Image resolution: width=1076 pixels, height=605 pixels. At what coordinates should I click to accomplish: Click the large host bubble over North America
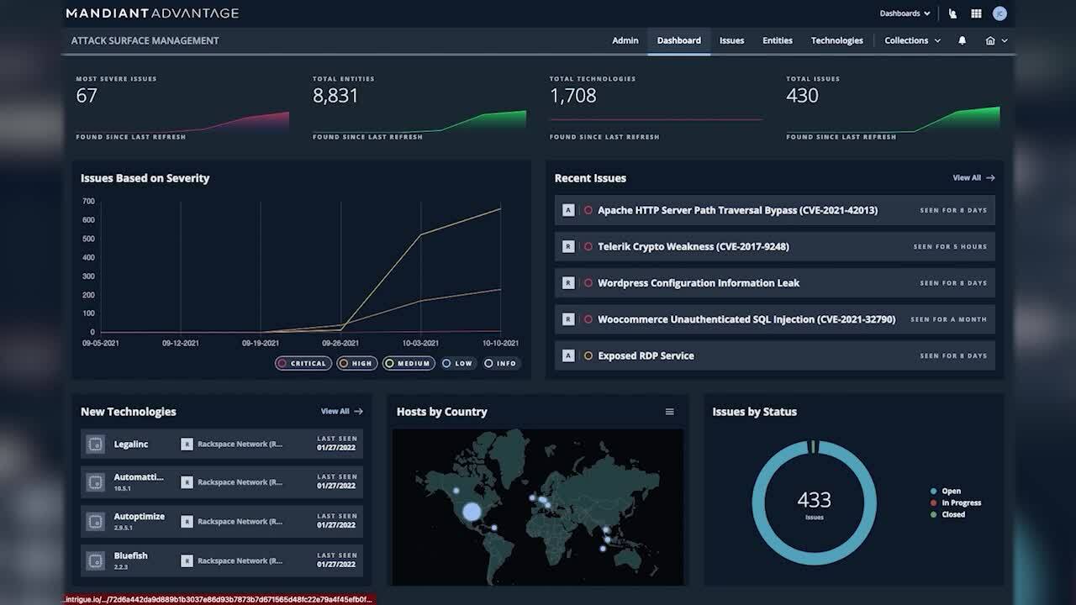472,511
